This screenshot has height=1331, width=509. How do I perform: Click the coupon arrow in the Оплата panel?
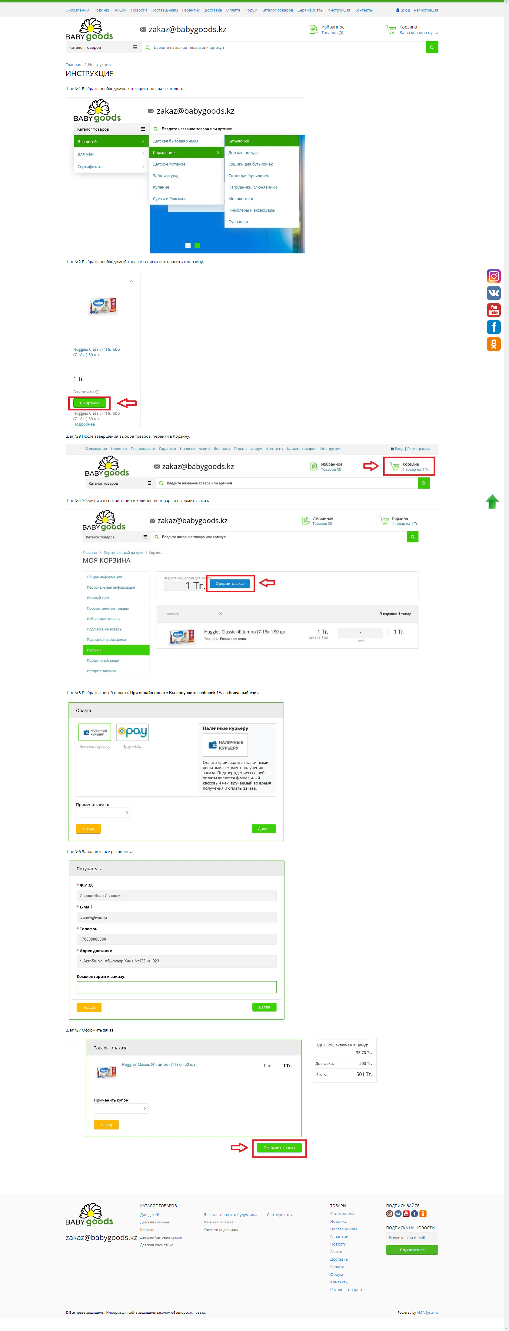point(127,813)
